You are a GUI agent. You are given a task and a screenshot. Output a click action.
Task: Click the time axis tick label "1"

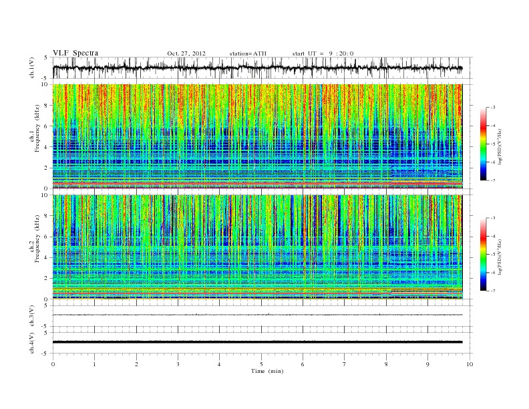click(94, 364)
